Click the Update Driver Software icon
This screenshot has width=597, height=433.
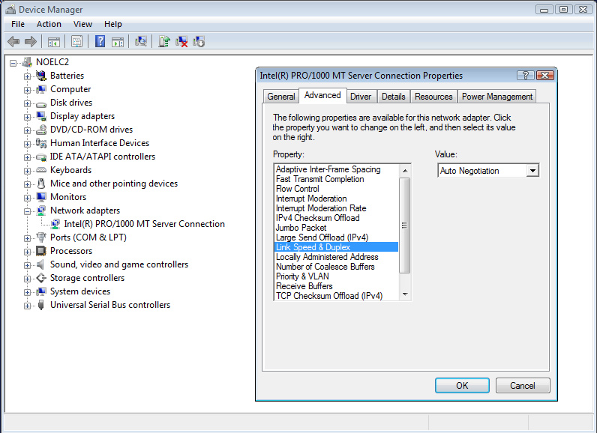(164, 41)
